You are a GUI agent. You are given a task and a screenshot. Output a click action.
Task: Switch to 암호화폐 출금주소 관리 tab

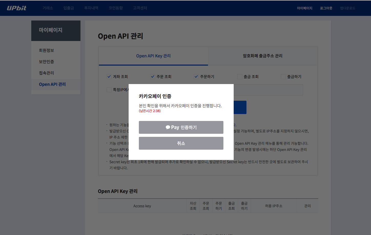[x=263, y=56]
